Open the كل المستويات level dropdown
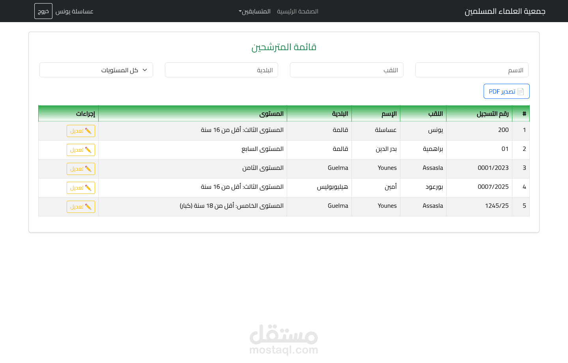This screenshot has width=568, height=363. [96, 70]
